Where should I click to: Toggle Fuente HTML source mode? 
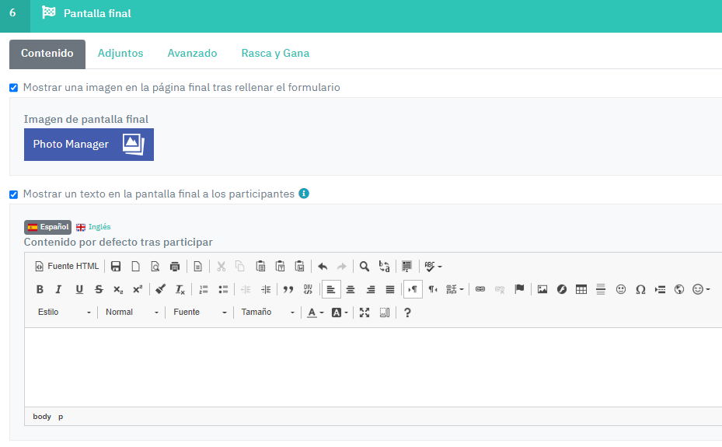coord(68,266)
